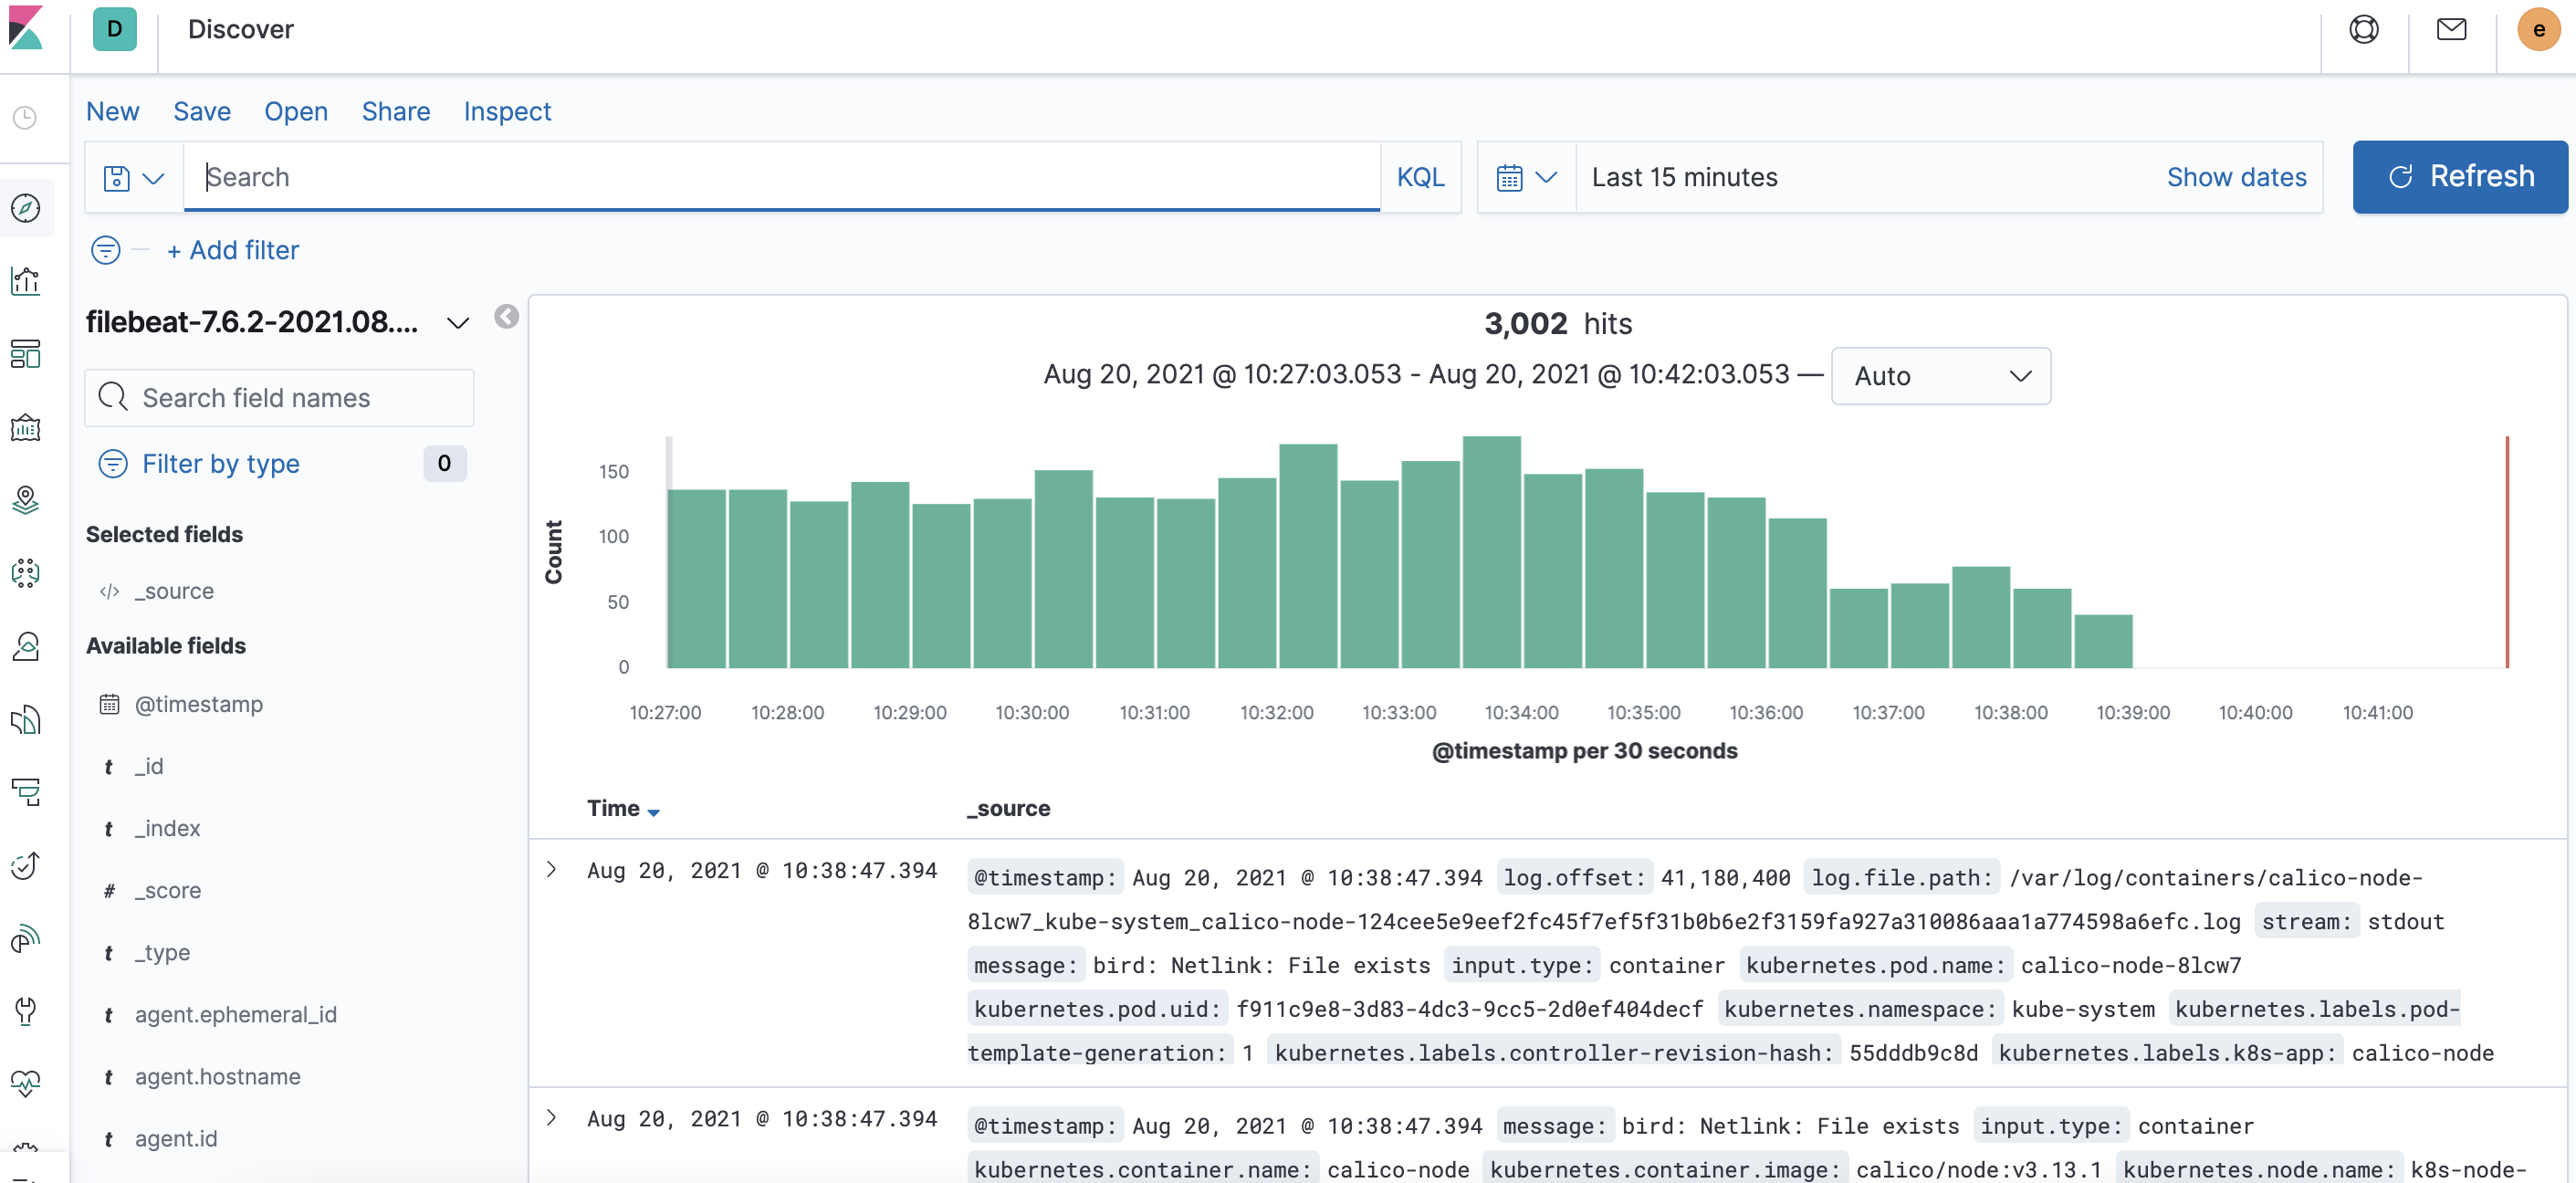The image size is (2576, 1183).
Task: Click the Search field names input
Action: pyautogui.click(x=279, y=398)
